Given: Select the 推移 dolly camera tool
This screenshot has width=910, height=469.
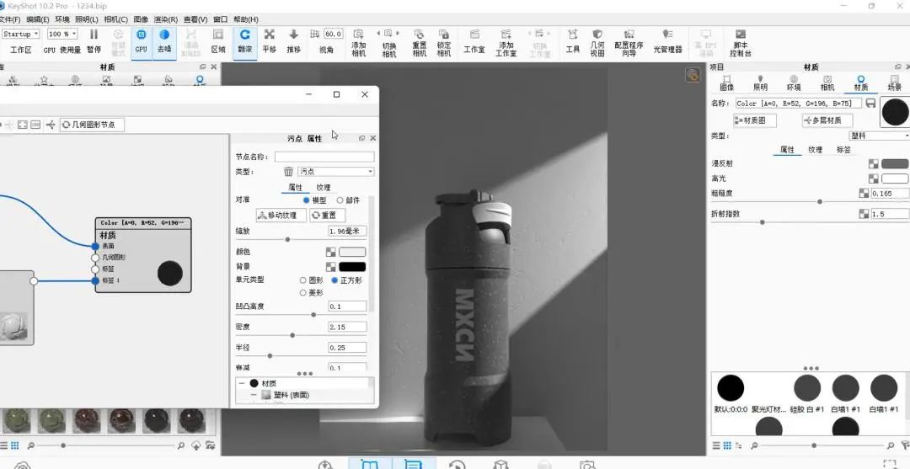Looking at the screenshot, I should click(294, 35).
